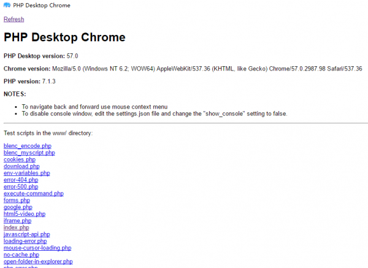
Task: Click the google.php link
Action: [x=18, y=207]
